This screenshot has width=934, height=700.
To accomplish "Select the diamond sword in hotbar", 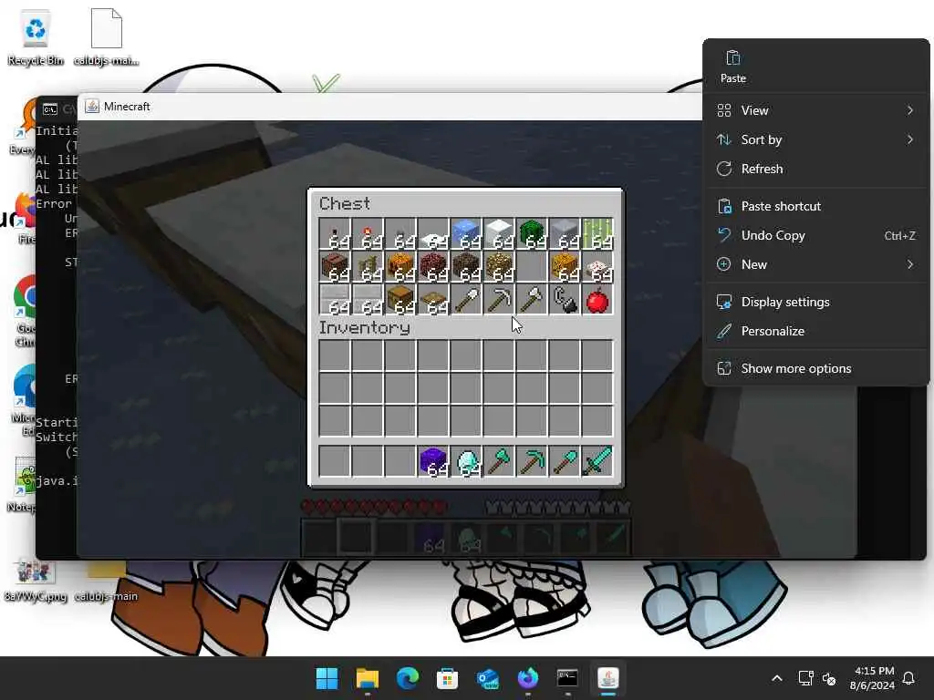I will (597, 461).
